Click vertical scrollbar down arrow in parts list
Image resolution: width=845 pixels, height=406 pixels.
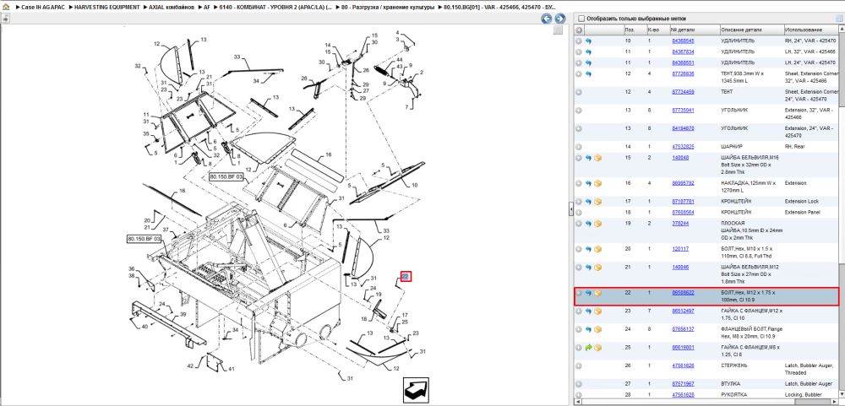point(842,395)
